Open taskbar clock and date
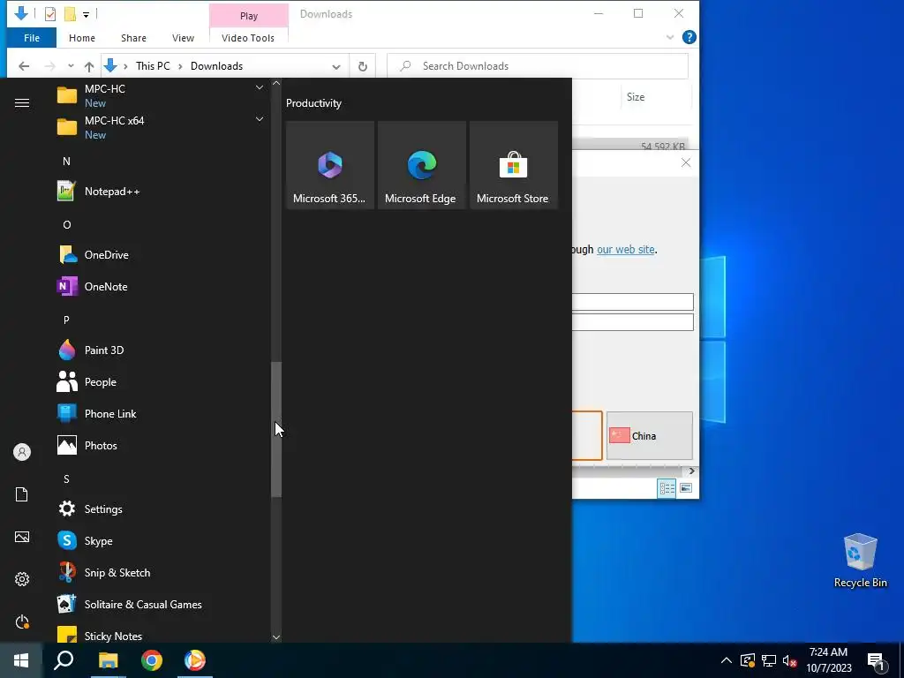The image size is (904, 678). [828, 660]
